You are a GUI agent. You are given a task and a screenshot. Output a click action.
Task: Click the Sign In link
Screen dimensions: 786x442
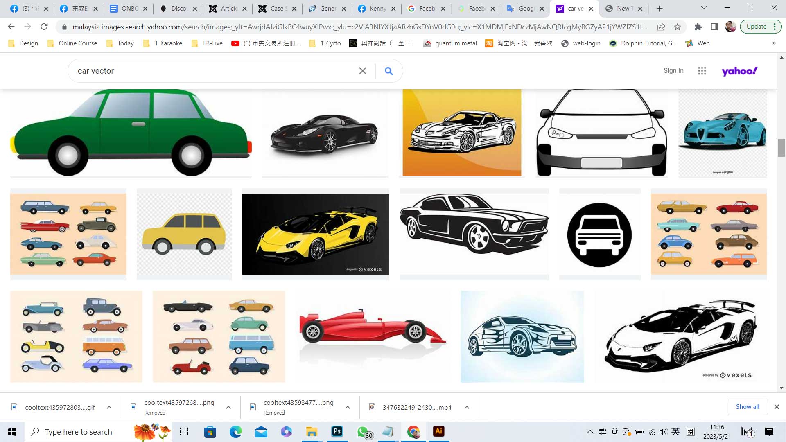(x=673, y=70)
